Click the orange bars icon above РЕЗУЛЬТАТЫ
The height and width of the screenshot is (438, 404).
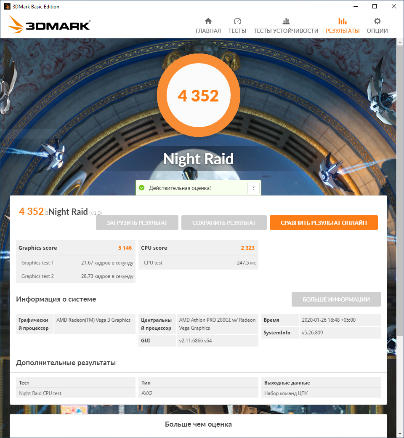[342, 21]
